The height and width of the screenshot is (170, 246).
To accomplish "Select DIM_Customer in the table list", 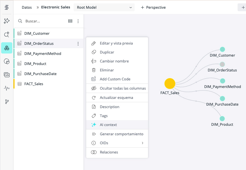I will pos(49,33).
